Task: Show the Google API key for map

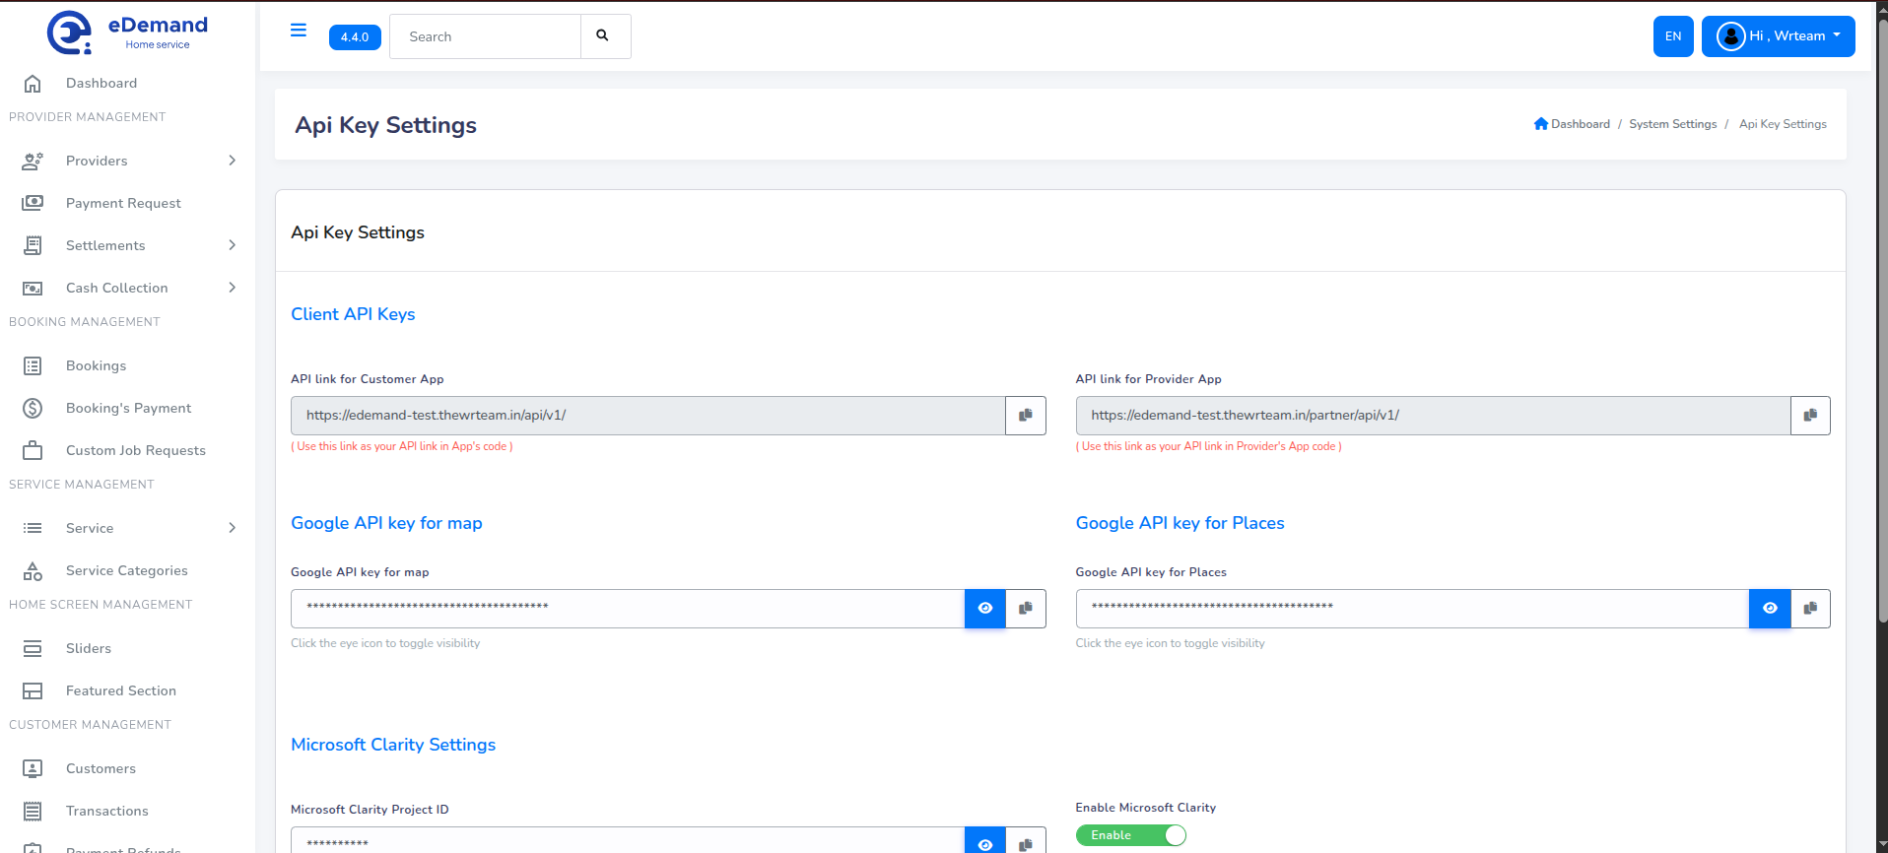Action: click(984, 609)
